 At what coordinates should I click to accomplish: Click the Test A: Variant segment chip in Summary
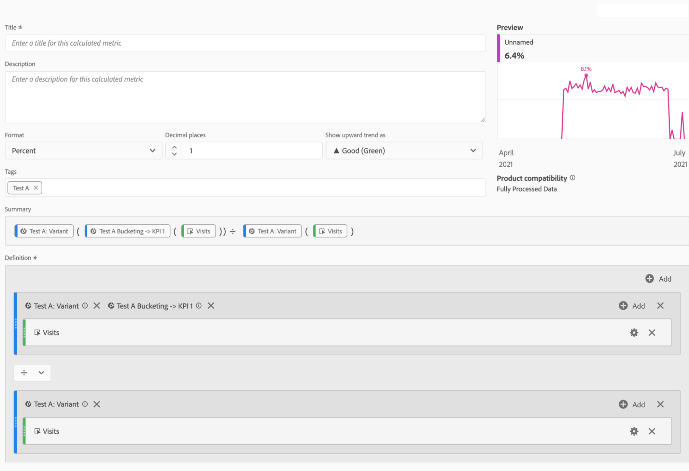point(44,231)
